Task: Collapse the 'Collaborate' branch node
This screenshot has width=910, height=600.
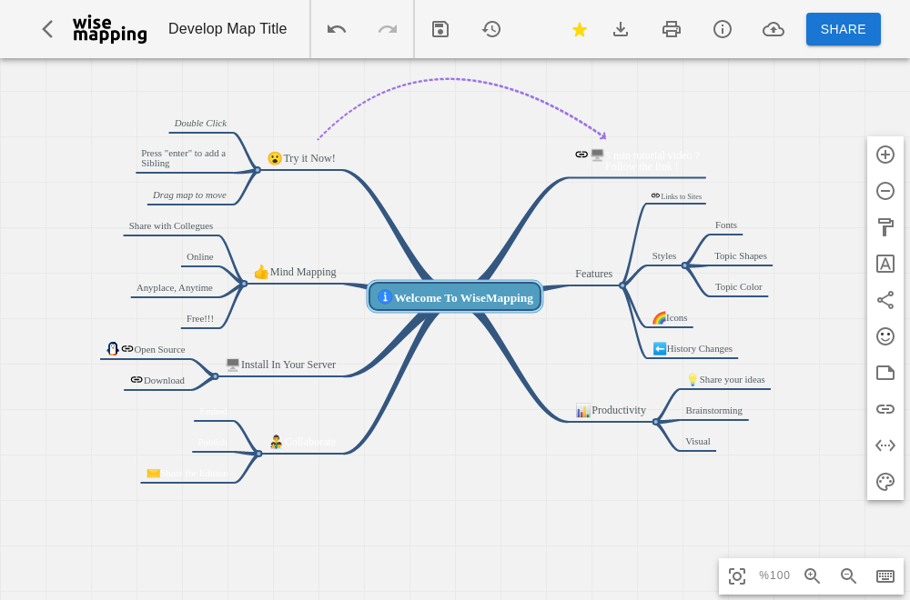Action: (258, 454)
